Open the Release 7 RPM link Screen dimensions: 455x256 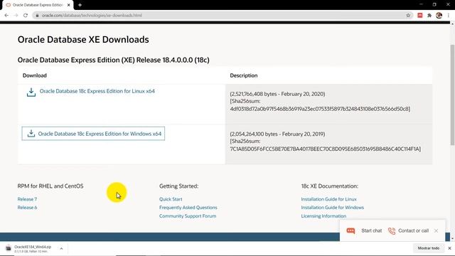(x=27, y=199)
